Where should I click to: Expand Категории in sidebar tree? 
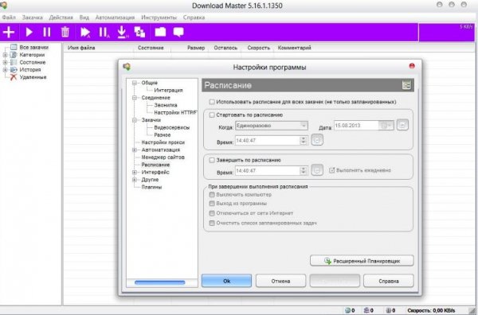[5, 55]
